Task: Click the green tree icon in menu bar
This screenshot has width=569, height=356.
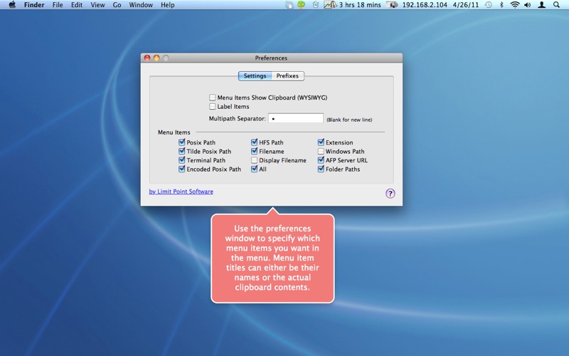Action: 301,5
